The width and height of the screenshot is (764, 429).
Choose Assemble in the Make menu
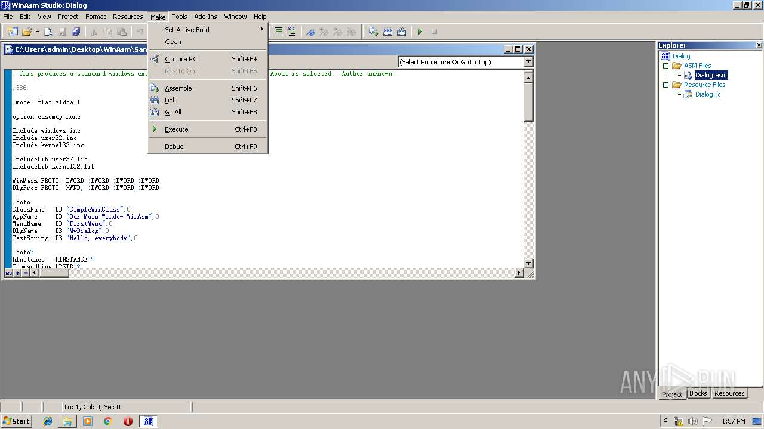coord(207,88)
